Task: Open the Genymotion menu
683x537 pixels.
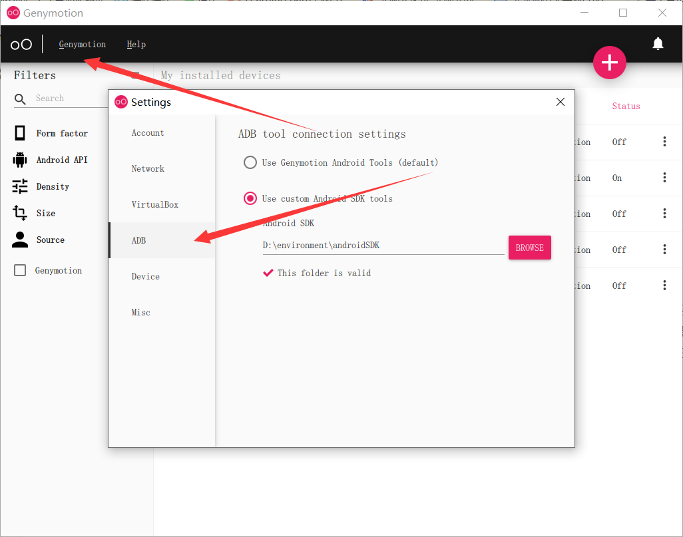Action: (x=83, y=45)
